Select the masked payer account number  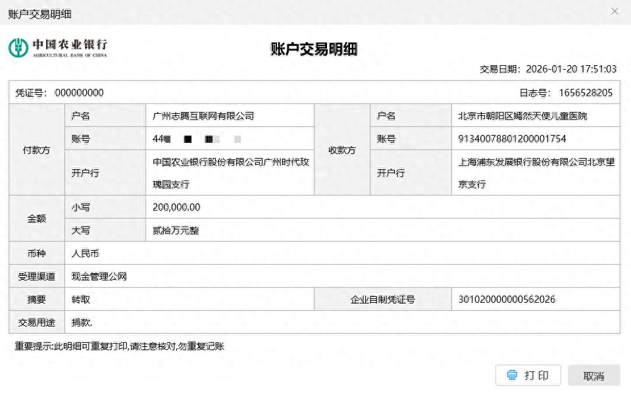[197, 139]
